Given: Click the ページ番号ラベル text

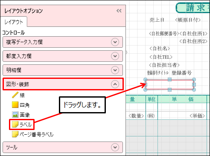Looking at the screenshot, I should point(37,134).
